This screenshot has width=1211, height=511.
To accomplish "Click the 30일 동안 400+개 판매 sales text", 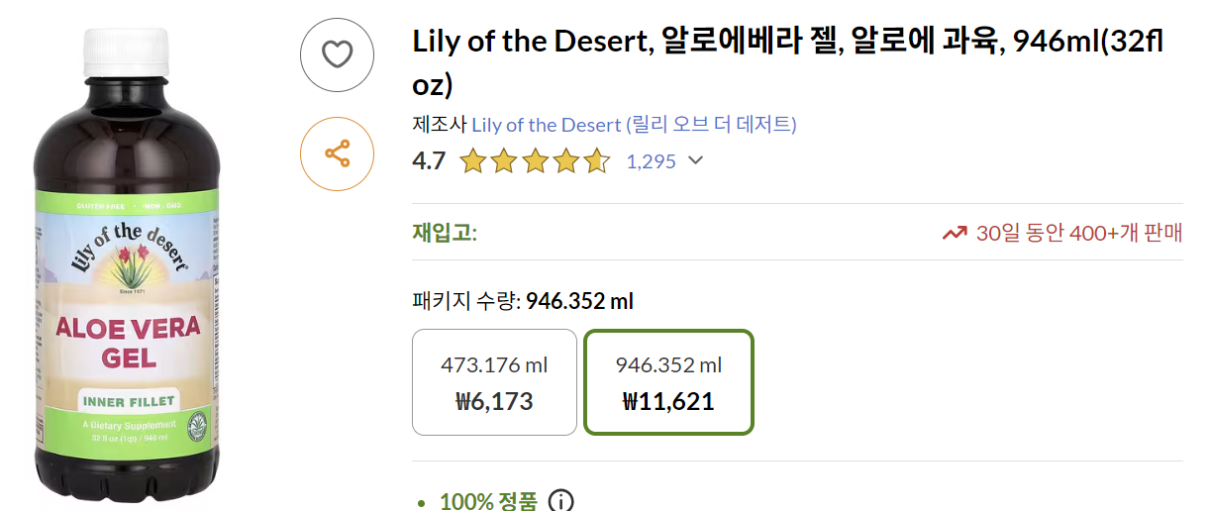I will [x=1079, y=234].
